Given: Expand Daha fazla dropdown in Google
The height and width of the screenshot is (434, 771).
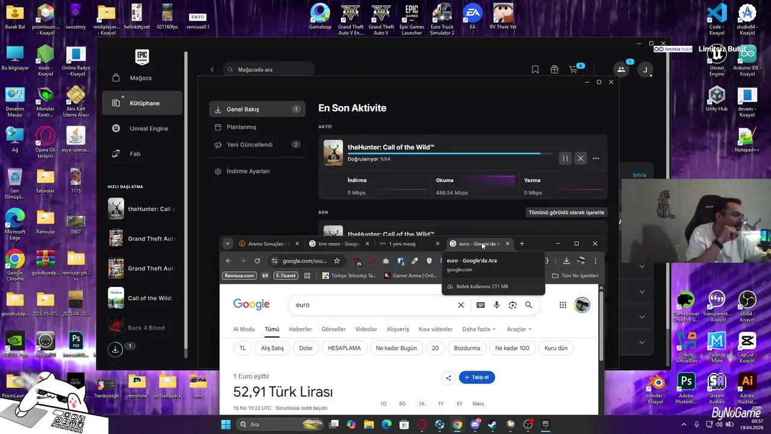Looking at the screenshot, I should click(x=479, y=329).
